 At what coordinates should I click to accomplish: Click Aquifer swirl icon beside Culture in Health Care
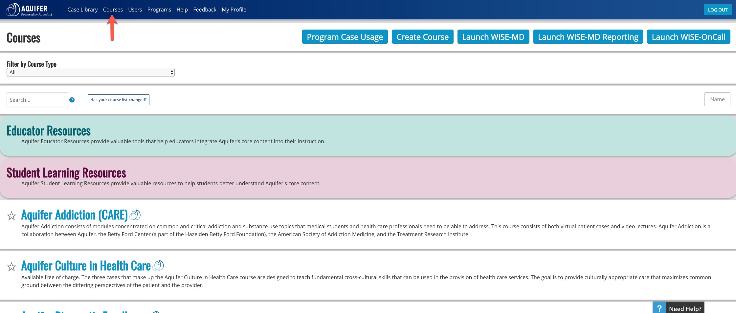click(158, 265)
